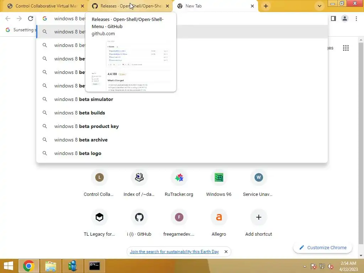Open the Windows 96 shortcut
The image size is (364, 273).
pyautogui.click(x=219, y=183)
